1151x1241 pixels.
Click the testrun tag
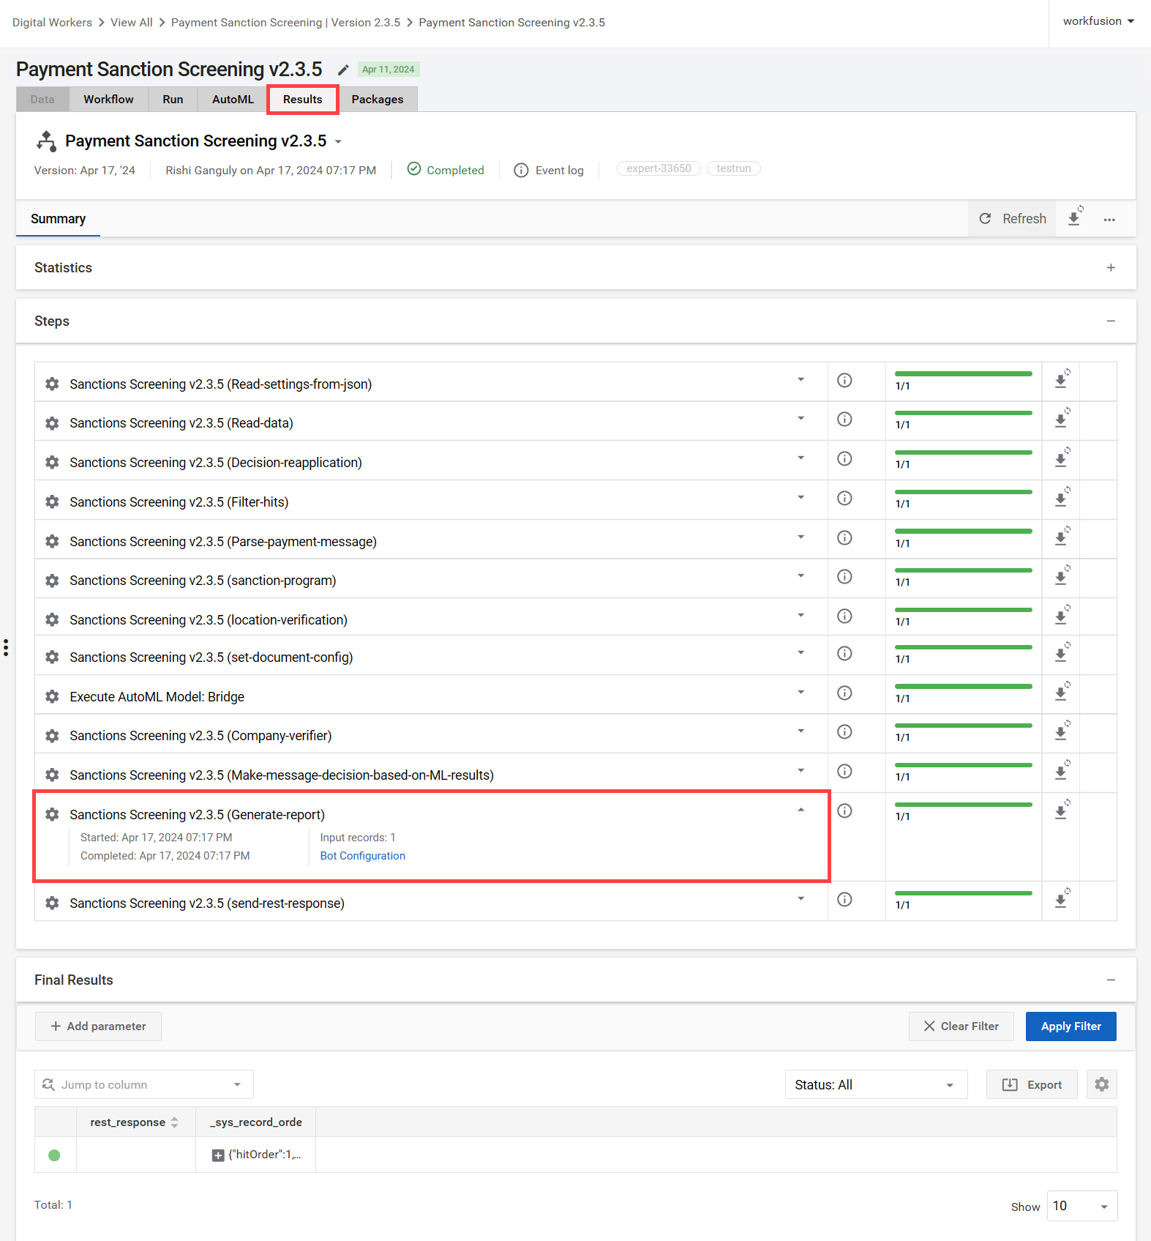pos(734,168)
